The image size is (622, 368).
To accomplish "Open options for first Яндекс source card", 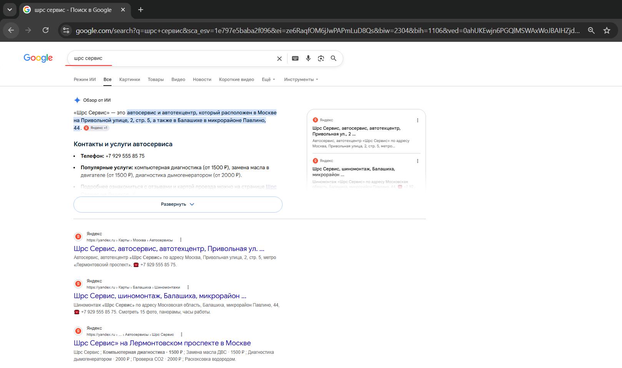I will [x=417, y=120].
